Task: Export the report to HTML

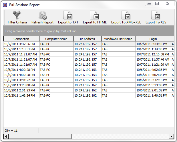Action: coord(95,15)
